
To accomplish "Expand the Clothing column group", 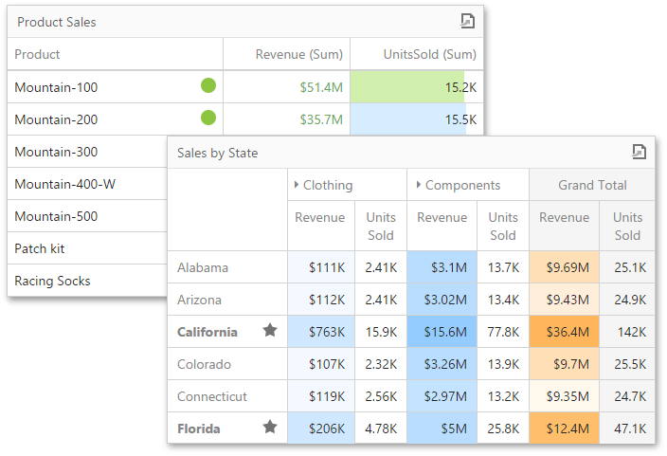I will click(x=297, y=186).
